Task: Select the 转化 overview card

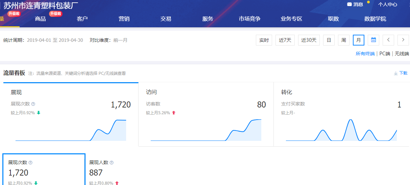Action: pyautogui.click(x=341, y=114)
